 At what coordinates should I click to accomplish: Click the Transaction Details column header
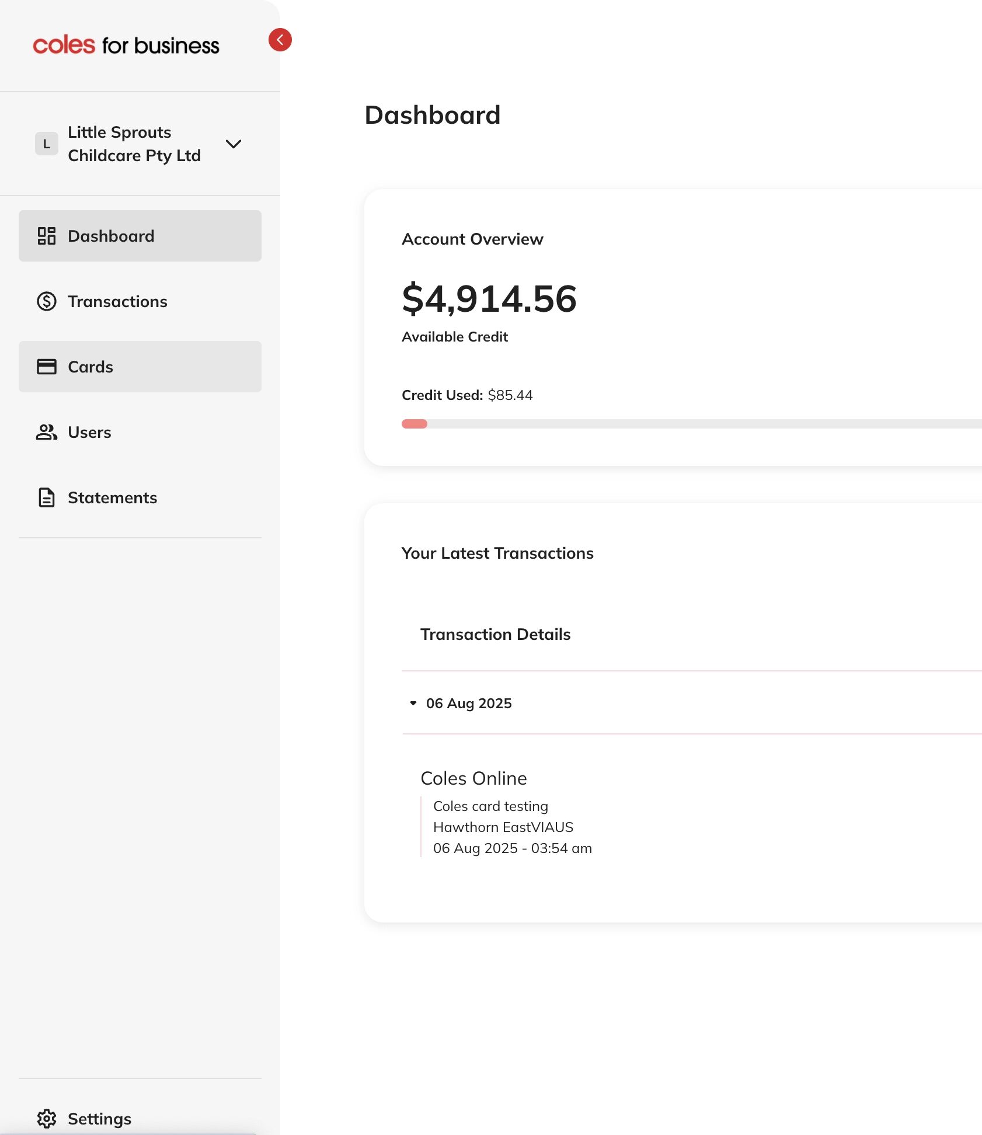tap(495, 634)
